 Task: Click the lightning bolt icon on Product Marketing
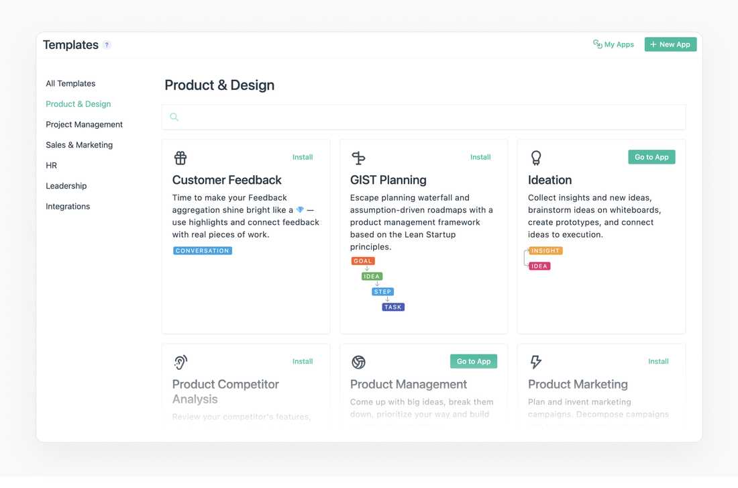coord(536,362)
